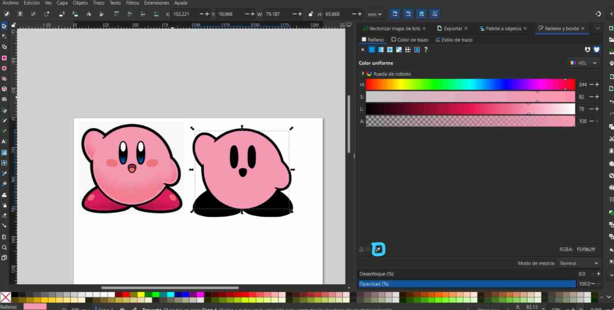Choose radial gradient fill type
This screenshot has width=614, height=310.
[x=390, y=49]
